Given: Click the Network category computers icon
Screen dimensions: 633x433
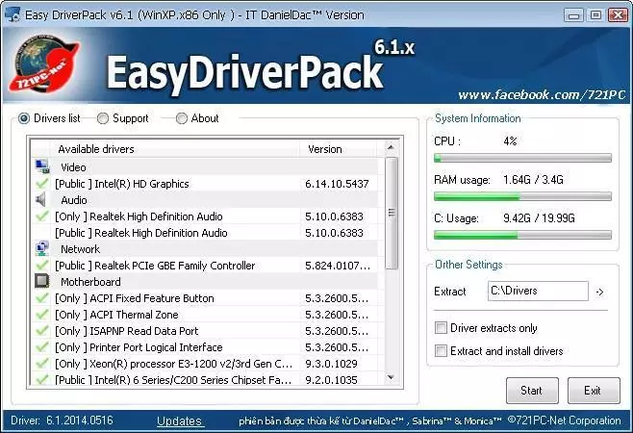Looking at the screenshot, I should tap(42, 248).
